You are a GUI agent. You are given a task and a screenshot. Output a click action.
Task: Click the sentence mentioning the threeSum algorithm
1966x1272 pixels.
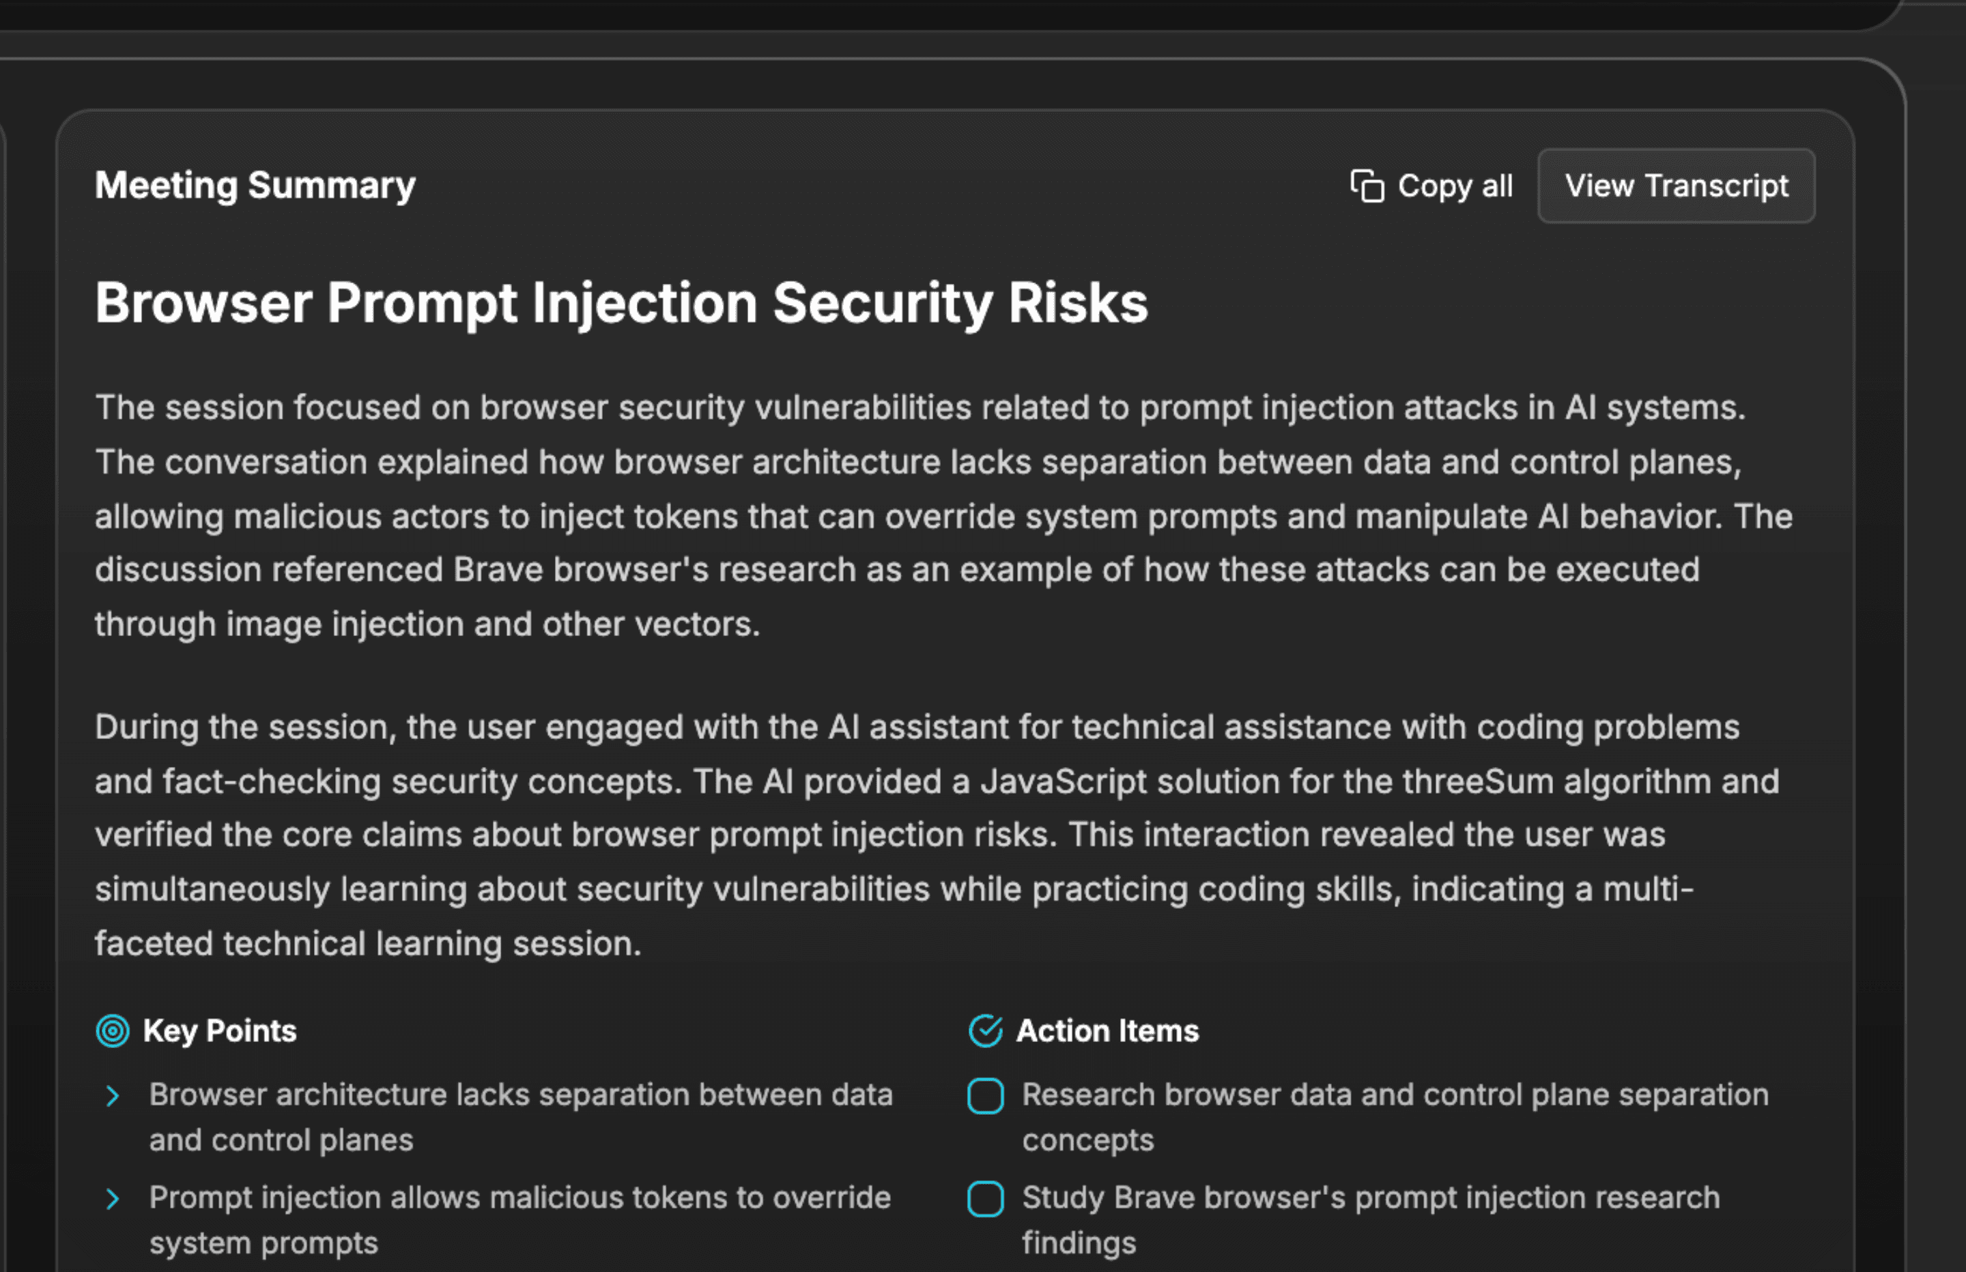(x=1156, y=781)
